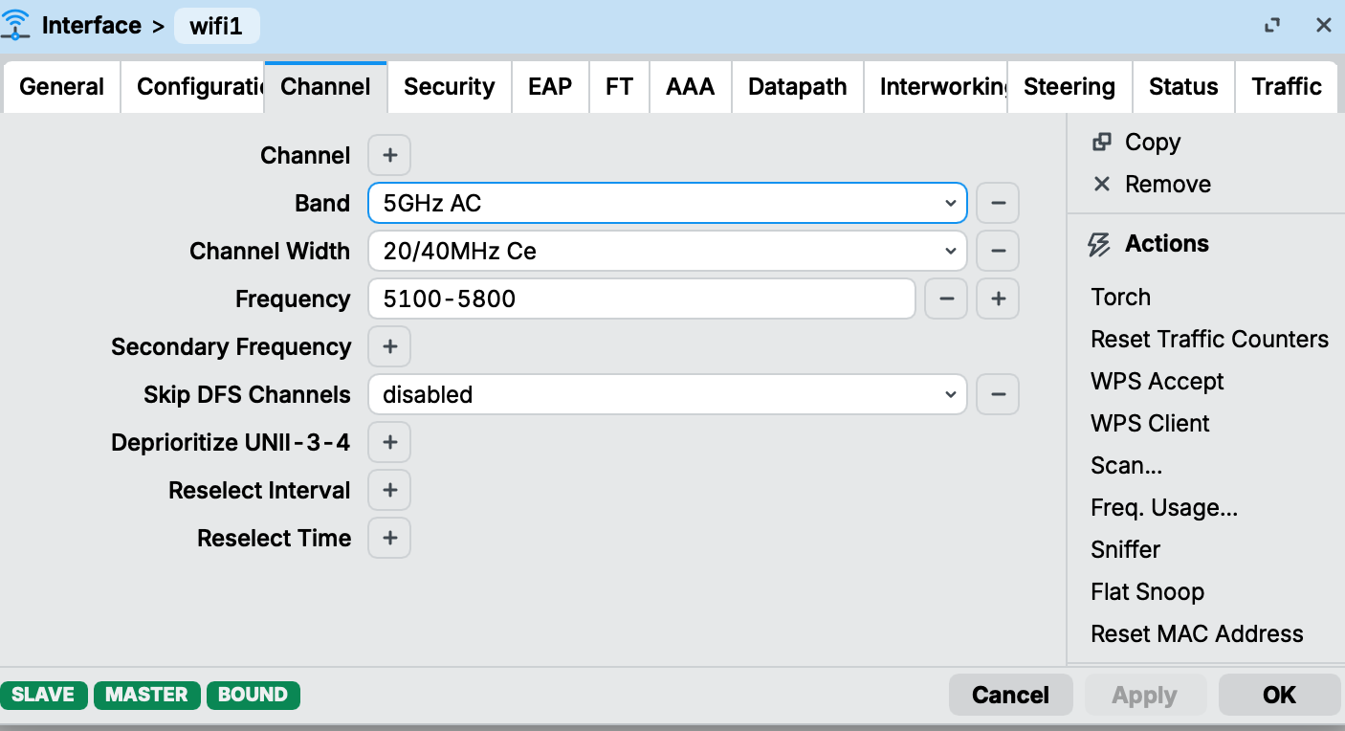The height and width of the screenshot is (731, 1345).
Task: Launch the Torch action
Action: point(1120,297)
